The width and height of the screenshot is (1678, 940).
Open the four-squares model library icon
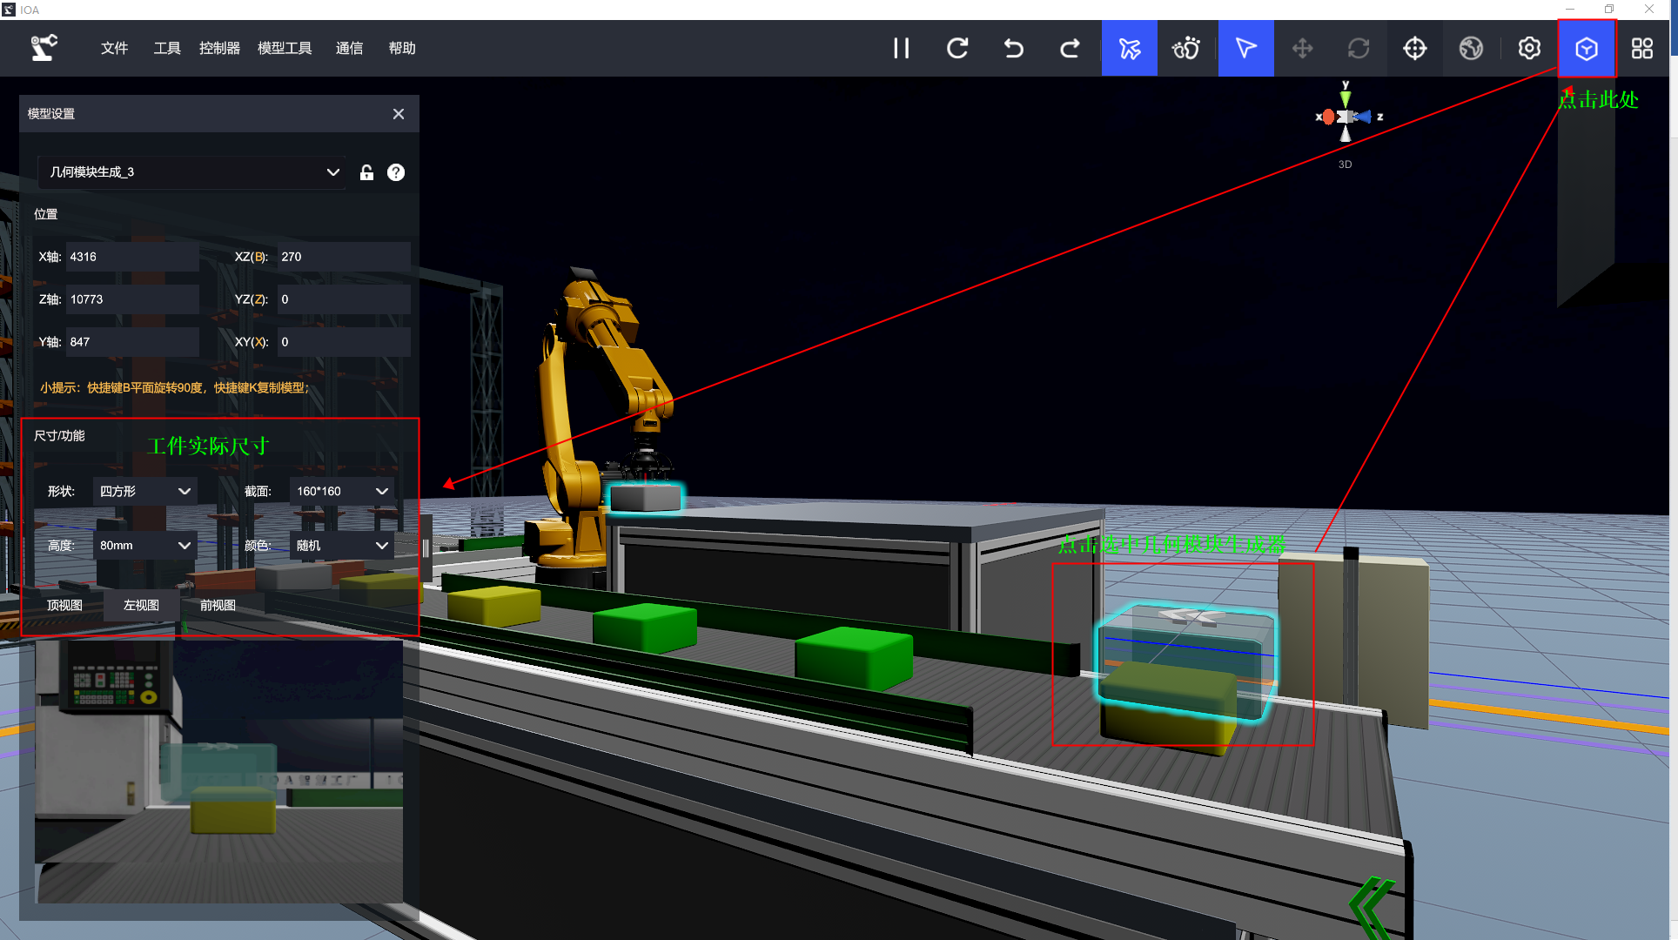1641,48
